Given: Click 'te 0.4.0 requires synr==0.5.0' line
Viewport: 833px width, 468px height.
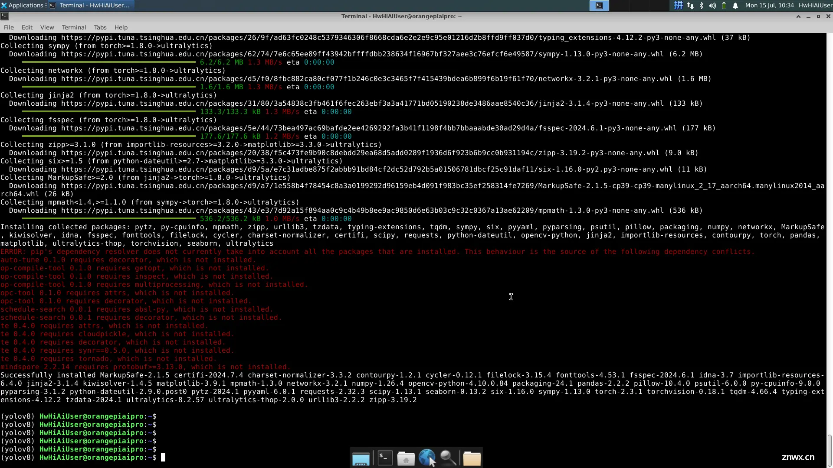Looking at the screenshot, I should 117,351.
